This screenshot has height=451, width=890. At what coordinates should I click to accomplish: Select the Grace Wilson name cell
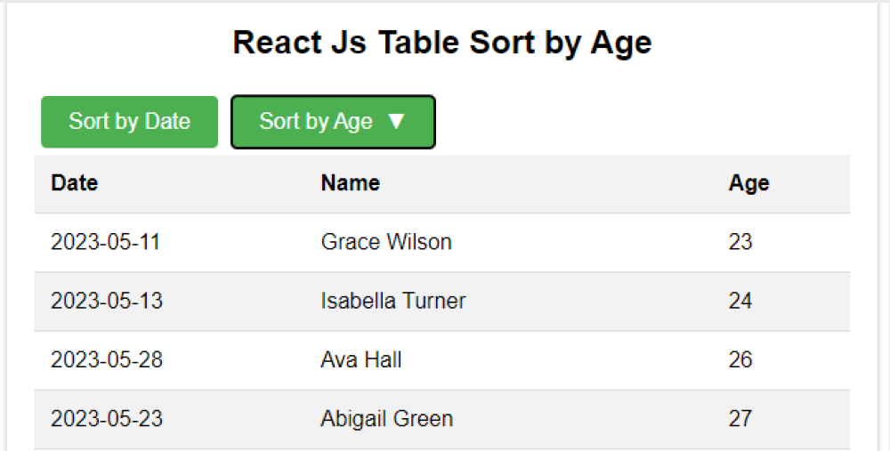(386, 242)
